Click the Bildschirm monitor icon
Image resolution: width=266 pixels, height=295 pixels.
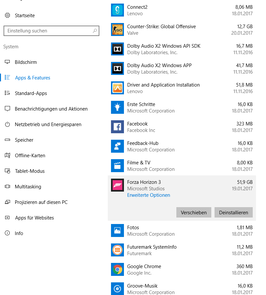tap(7, 62)
